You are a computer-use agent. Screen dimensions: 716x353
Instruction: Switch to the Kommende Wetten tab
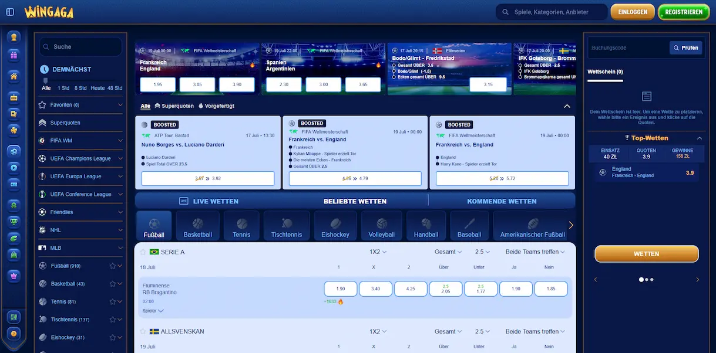(502, 201)
